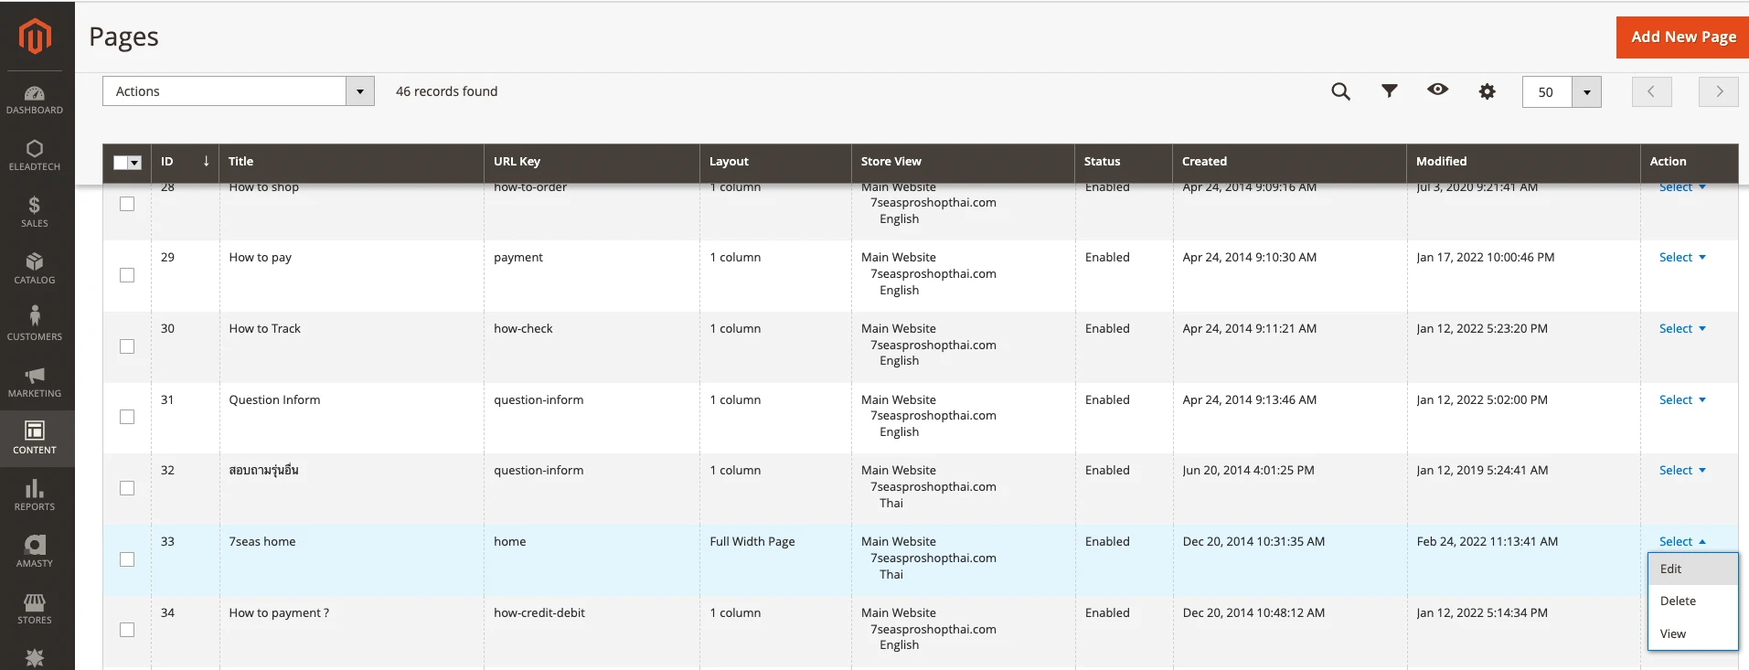Image resolution: width=1749 pixels, height=670 pixels.
Task: Click the Store View column header
Action: [x=963, y=162]
